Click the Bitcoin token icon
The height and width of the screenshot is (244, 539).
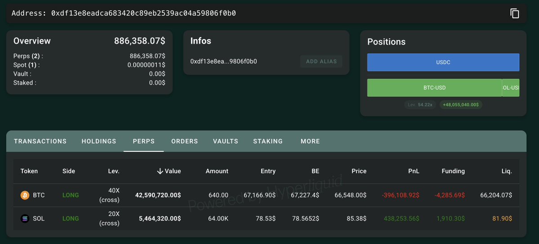point(25,195)
